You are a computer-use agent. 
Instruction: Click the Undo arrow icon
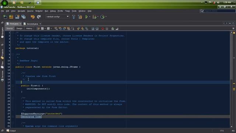(x=32, y=17)
